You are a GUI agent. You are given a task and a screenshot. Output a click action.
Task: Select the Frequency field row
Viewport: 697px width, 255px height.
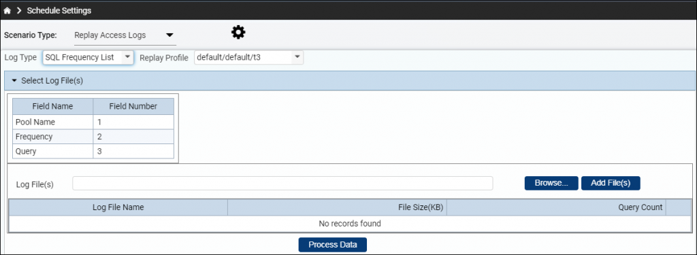pyautogui.click(x=93, y=137)
